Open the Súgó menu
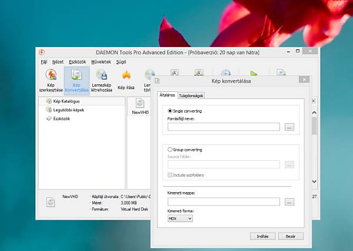Screen dimensions: 353x251 coord(121,62)
